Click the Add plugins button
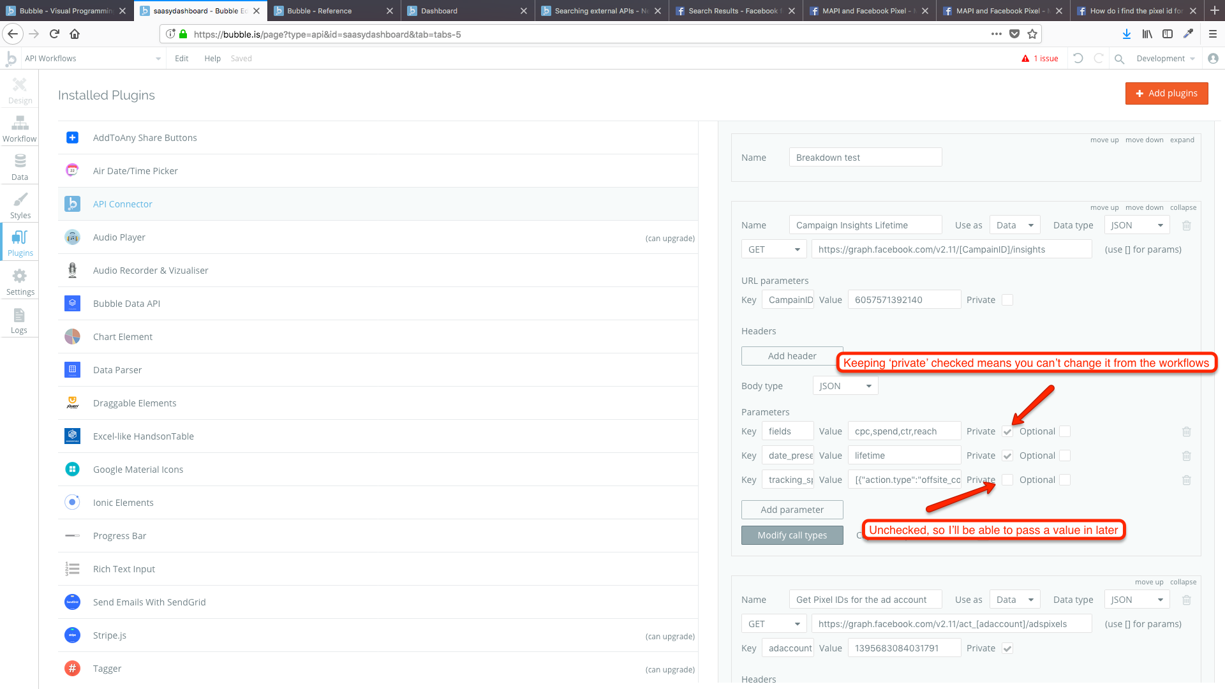This screenshot has width=1225, height=689. click(1166, 93)
